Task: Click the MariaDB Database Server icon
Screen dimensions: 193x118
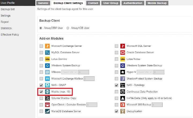Action: point(47,111)
